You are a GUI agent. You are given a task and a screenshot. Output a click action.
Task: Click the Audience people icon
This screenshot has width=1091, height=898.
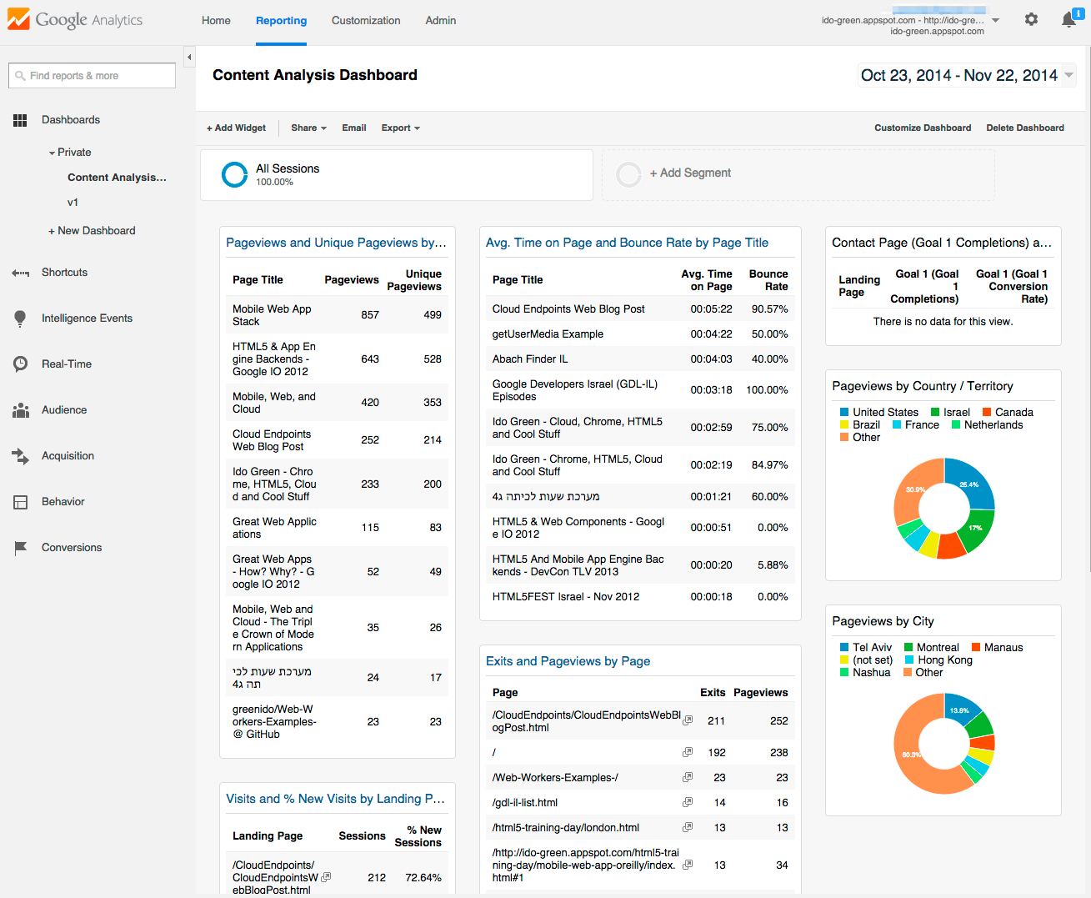click(20, 410)
